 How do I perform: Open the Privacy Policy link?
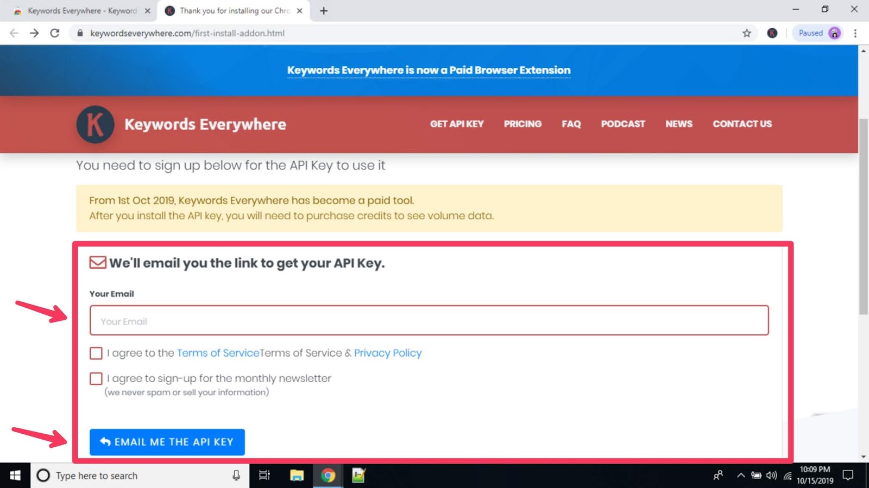point(388,353)
